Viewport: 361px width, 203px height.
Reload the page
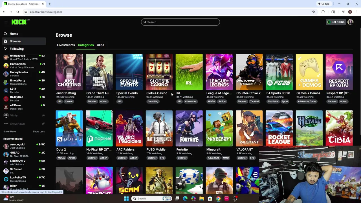tap(17, 12)
